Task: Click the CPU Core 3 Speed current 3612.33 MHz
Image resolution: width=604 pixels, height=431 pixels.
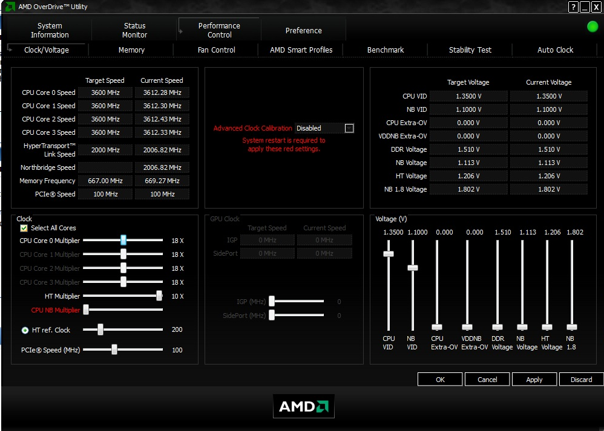Action: click(162, 132)
